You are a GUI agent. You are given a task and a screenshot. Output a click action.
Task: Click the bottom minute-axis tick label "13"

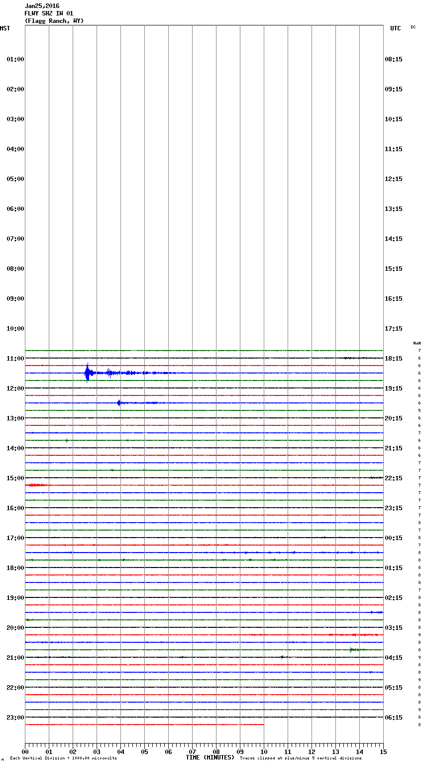335,752
